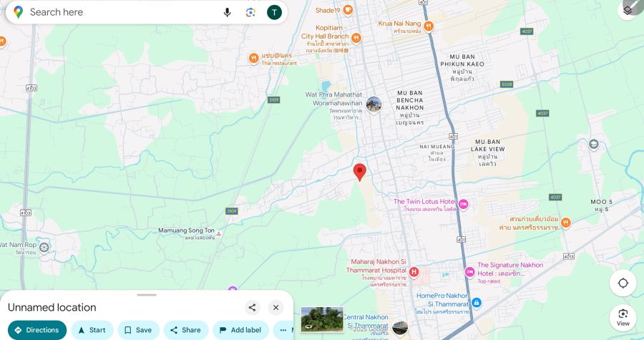Click the Add label chip
This screenshot has height=340, width=644.
(240, 330)
